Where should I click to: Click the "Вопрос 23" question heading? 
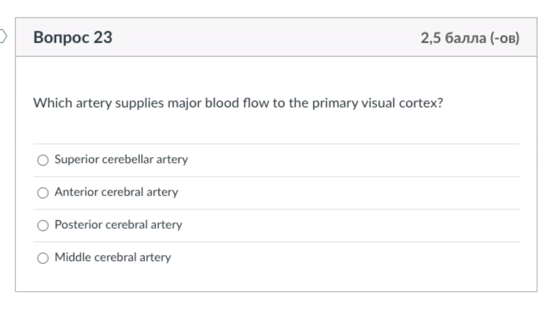(73, 37)
